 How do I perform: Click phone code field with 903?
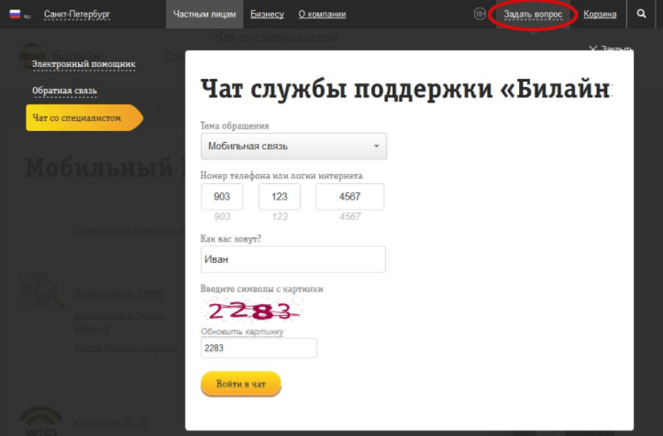click(x=222, y=196)
